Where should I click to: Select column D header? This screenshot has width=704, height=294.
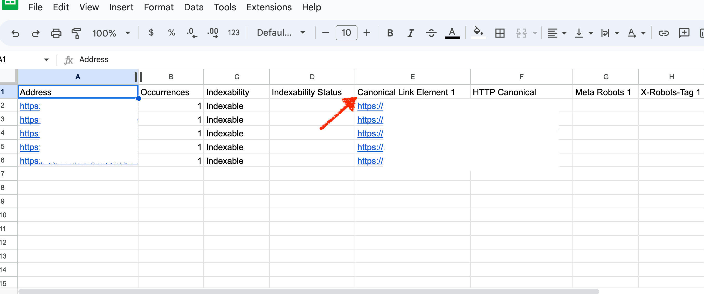click(x=312, y=77)
